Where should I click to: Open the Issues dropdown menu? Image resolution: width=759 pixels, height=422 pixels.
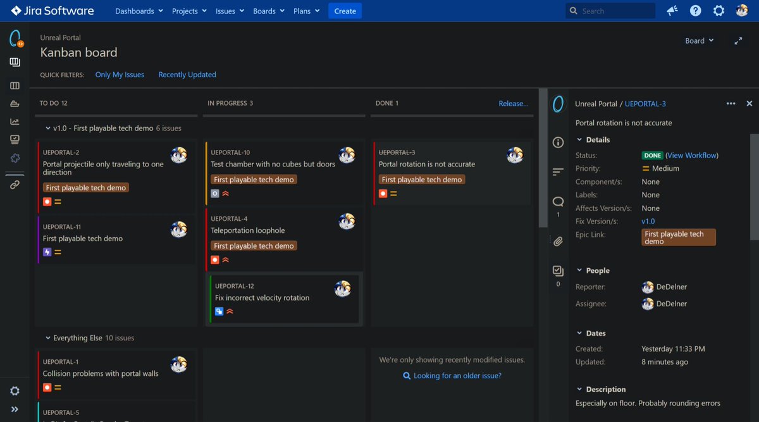click(x=229, y=11)
